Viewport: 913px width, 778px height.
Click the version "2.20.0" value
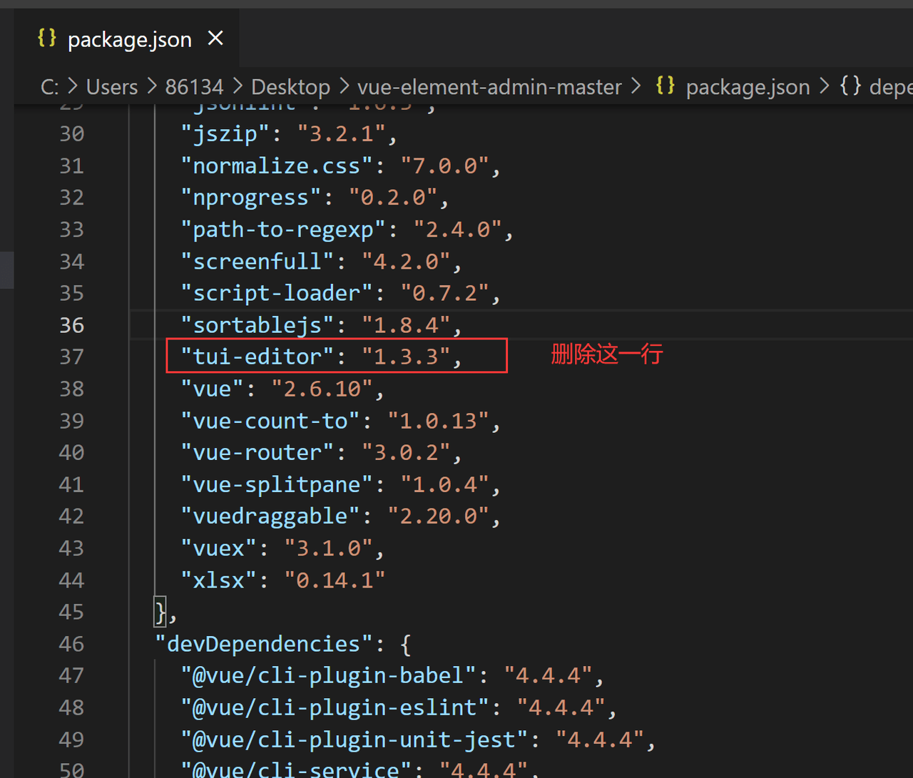(x=439, y=516)
